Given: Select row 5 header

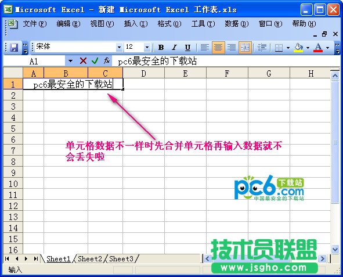Looking at the screenshot, I should 13,128.
